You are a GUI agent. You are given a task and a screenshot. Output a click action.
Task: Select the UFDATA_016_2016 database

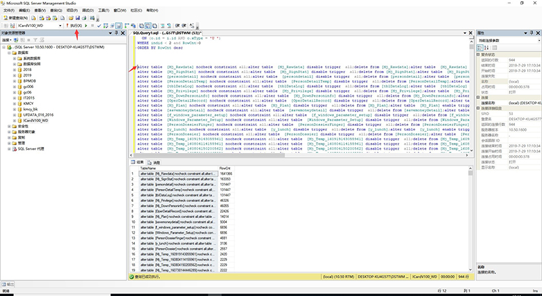point(39,115)
